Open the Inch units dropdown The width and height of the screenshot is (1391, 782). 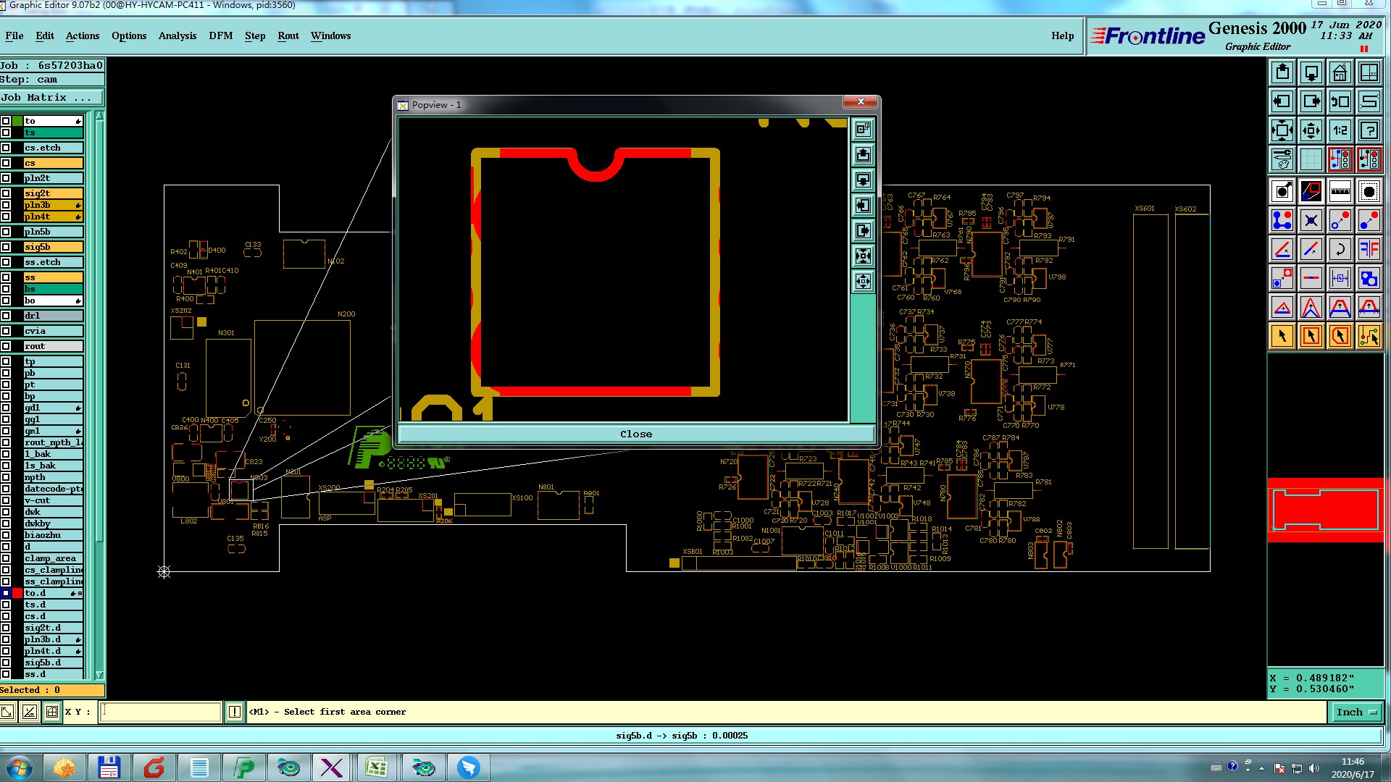(x=1356, y=712)
